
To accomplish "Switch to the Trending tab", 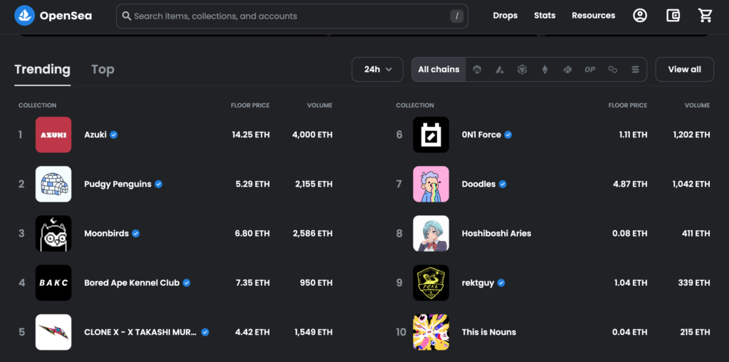I will (x=42, y=69).
